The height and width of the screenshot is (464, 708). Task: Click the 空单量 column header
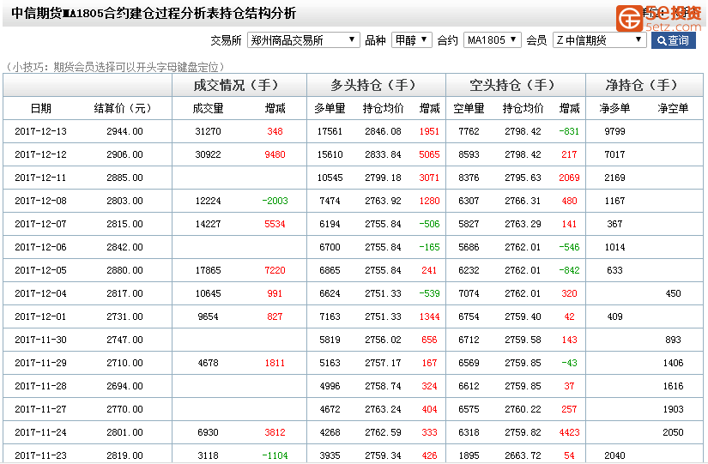(469, 108)
